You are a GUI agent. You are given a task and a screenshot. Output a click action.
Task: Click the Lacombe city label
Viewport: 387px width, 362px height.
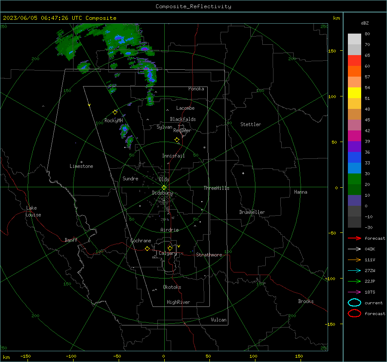point(185,108)
